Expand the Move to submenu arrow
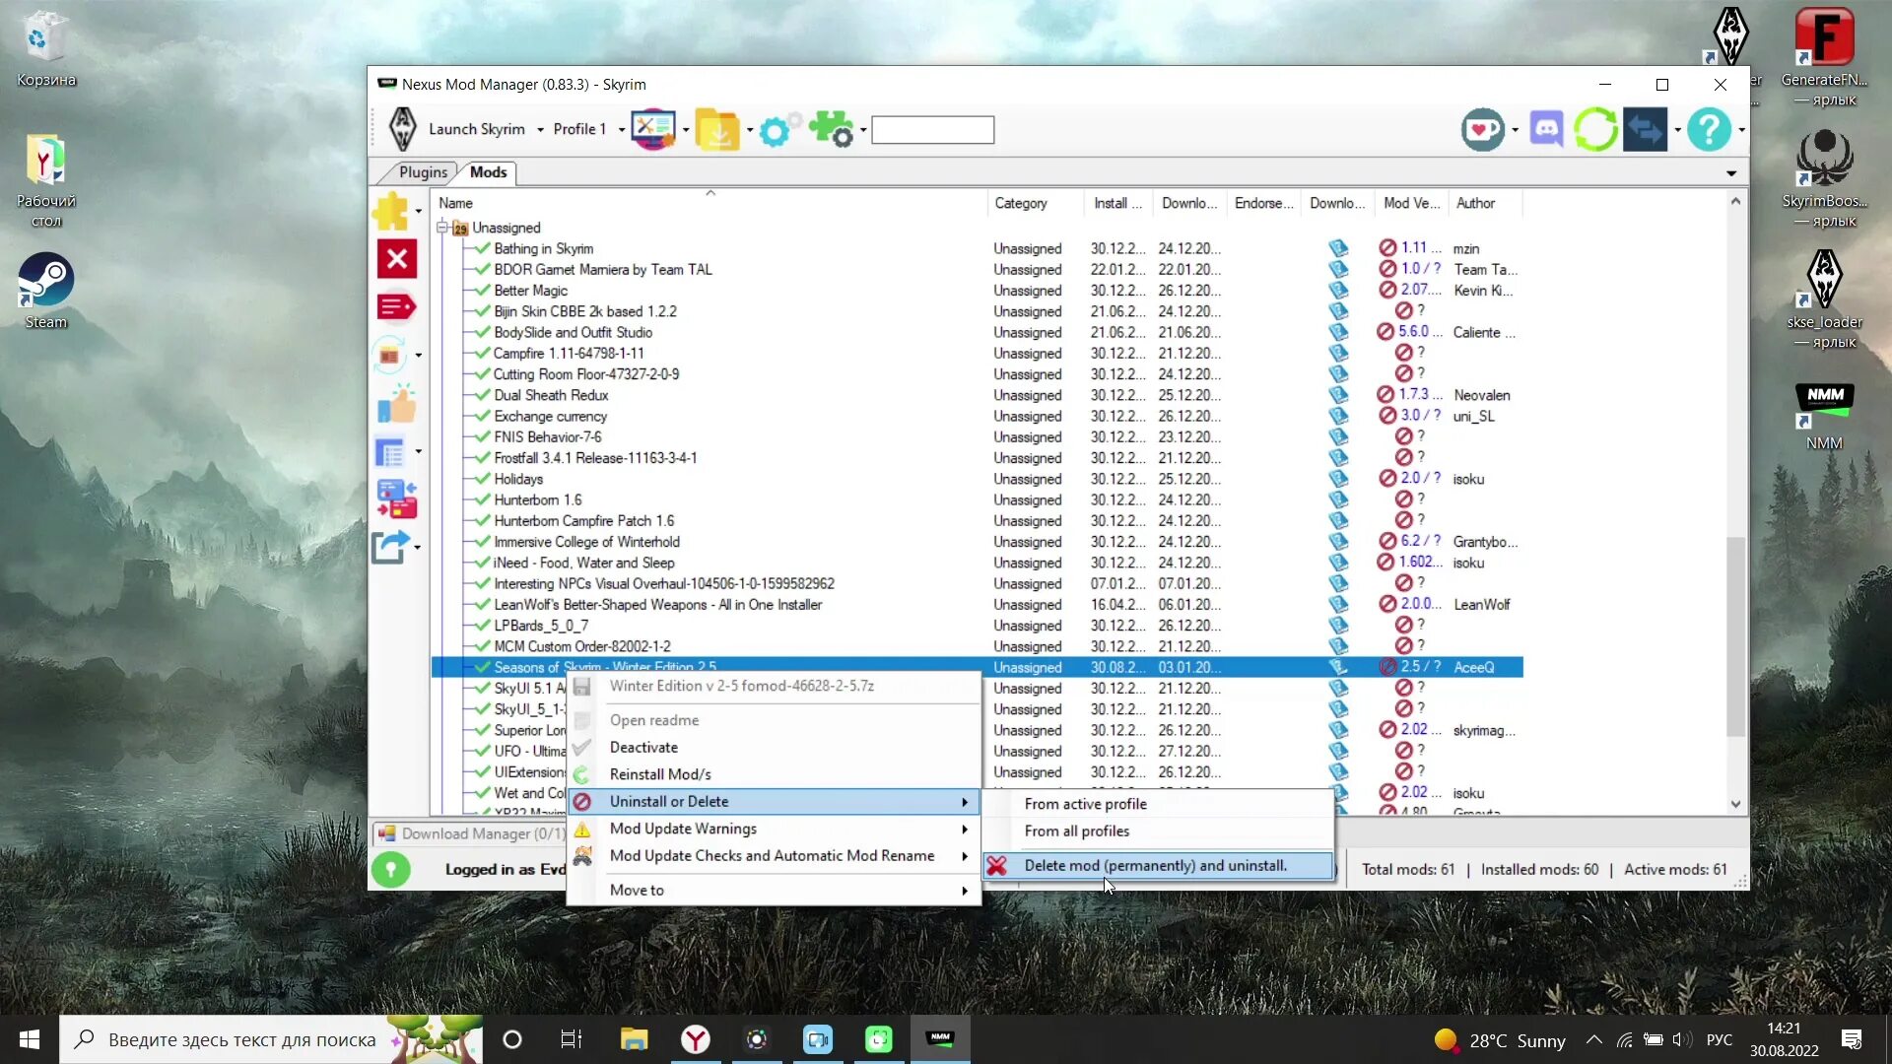This screenshot has height=1064, width=1892. 964,890
